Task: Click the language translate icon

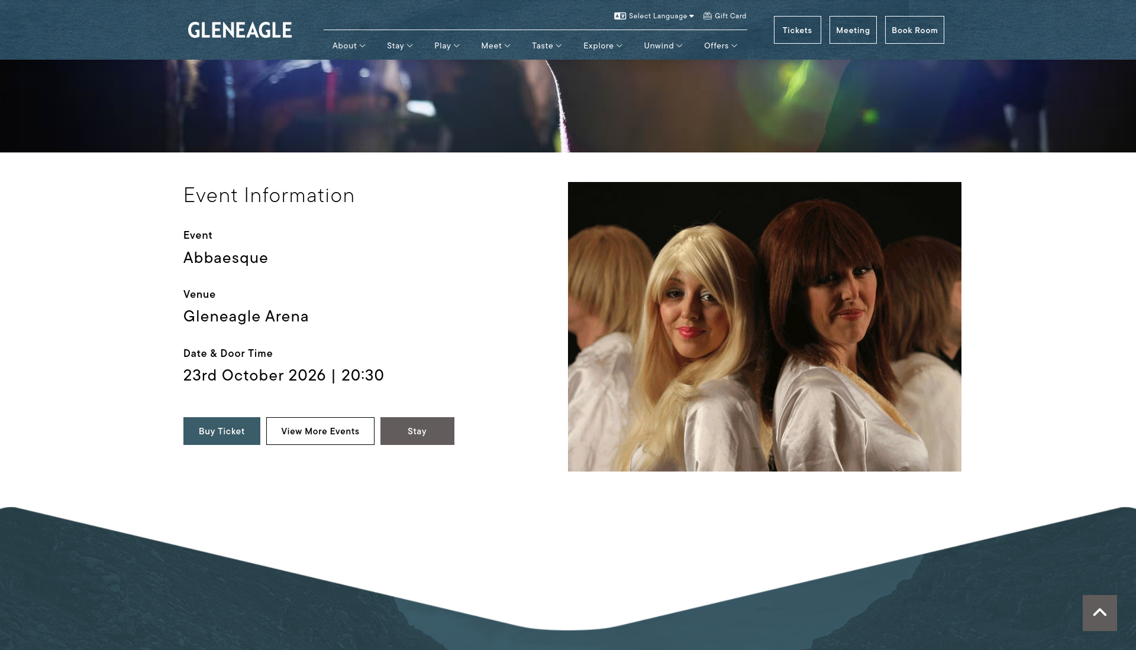Action: [620, 16]
